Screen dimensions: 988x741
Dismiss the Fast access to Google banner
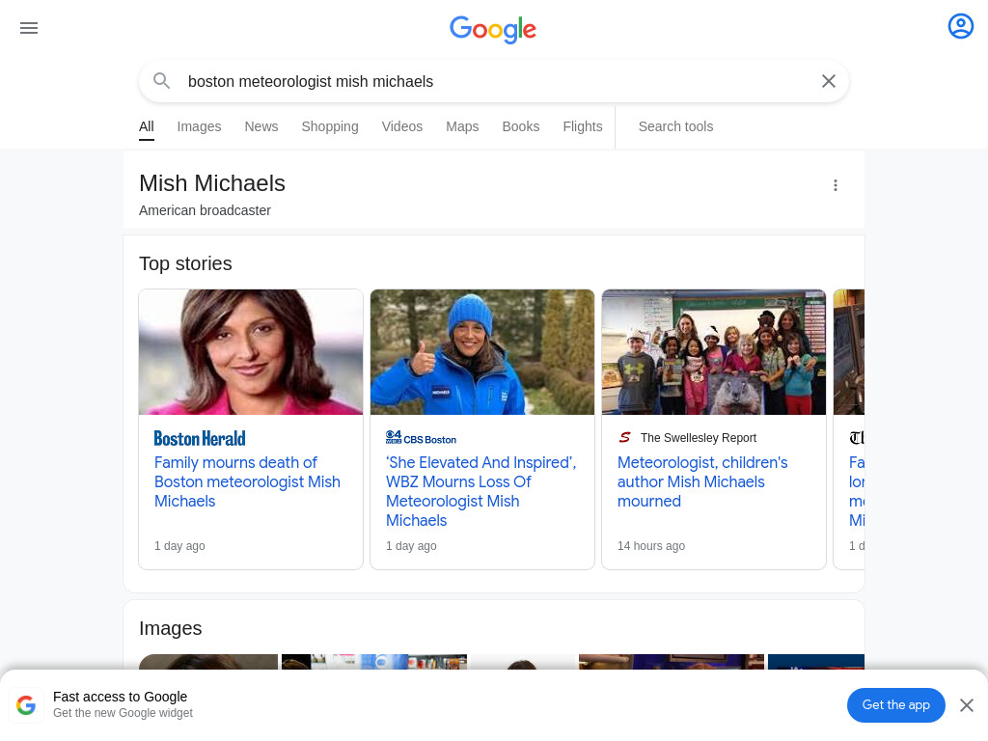point(967,705)
